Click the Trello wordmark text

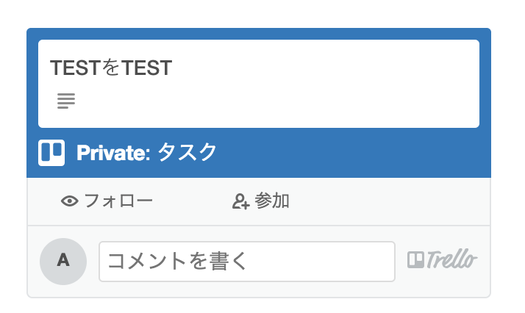(451, 260)
